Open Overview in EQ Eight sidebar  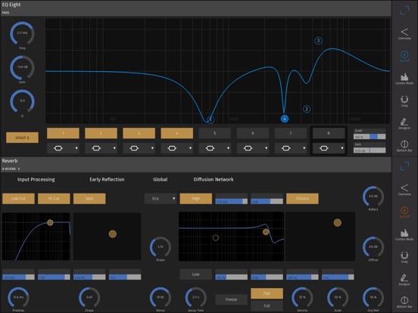[404, 33]
